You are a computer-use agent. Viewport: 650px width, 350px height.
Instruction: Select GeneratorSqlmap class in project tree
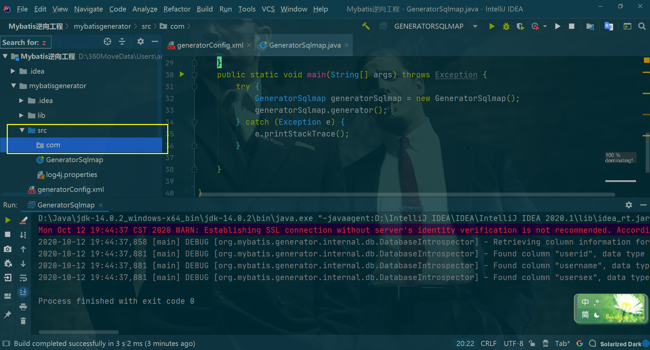[74, 160]
